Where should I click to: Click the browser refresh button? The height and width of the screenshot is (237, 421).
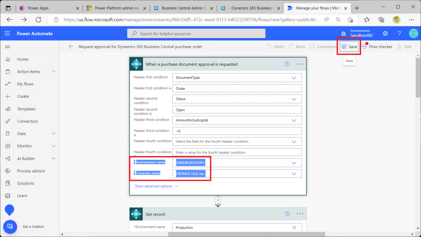[x=38, y=20]
